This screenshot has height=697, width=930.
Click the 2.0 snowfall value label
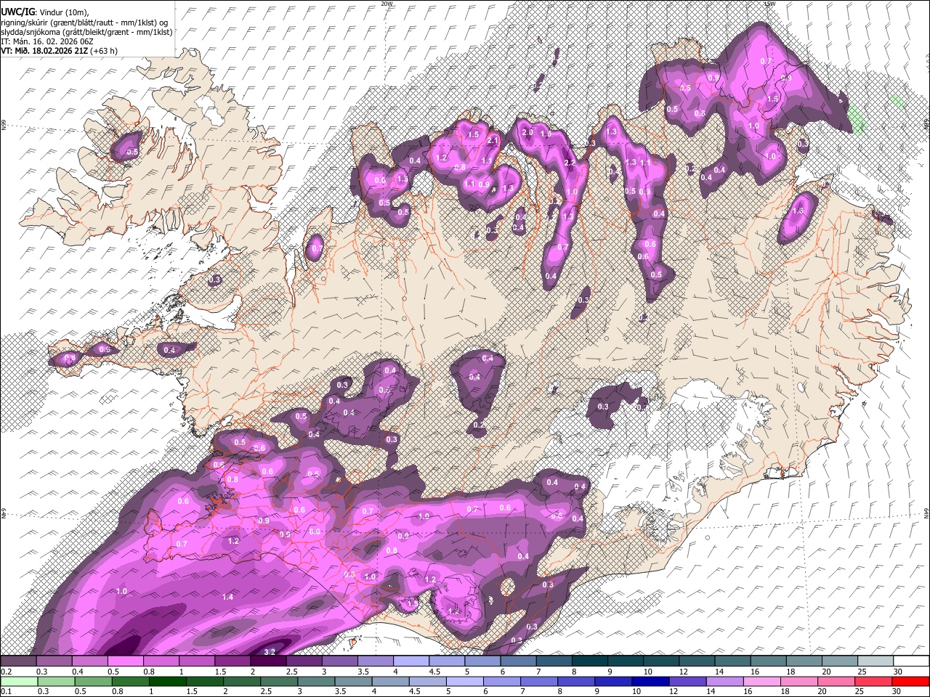tap(527, 133)
